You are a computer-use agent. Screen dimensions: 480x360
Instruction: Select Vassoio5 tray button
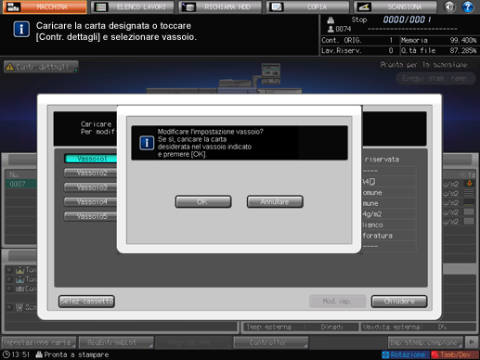tap(91, 216)
